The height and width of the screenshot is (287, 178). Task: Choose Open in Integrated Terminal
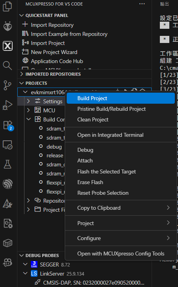coord(121,135)
